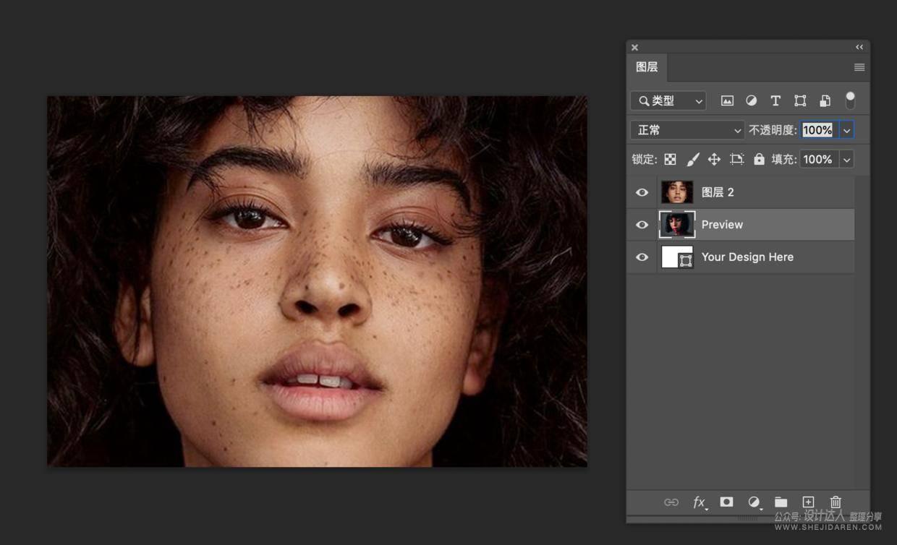The width and height of the screenshot is (897, 545).
Task: Select layer named Preview
Action: click(722, 225)
